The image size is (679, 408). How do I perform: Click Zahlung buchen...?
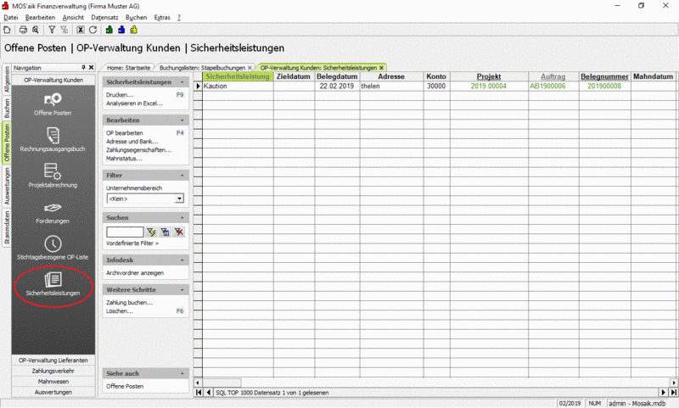(x=130, y=303)
